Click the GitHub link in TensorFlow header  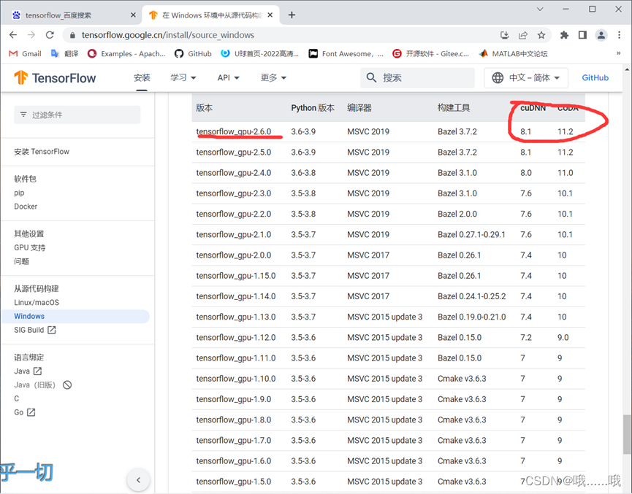(x=595, y=77)
